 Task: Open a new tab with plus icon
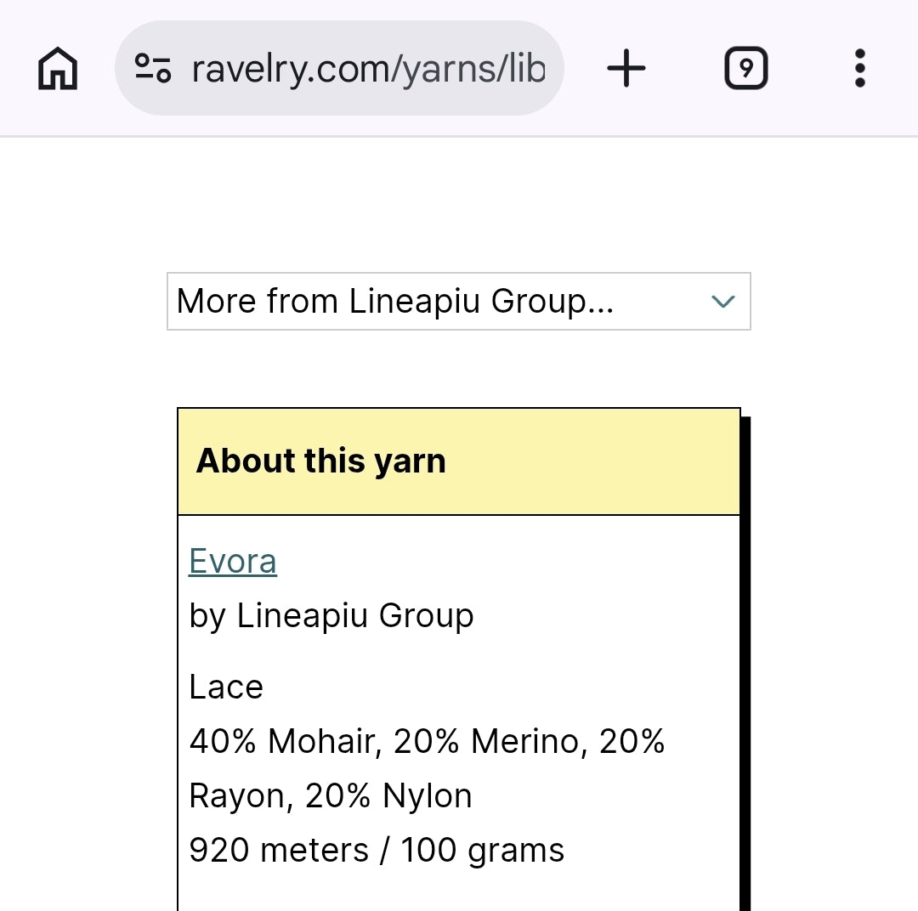point(626,68)
